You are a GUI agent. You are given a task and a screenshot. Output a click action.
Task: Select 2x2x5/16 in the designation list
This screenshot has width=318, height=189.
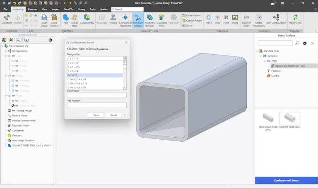click(95, 75)
